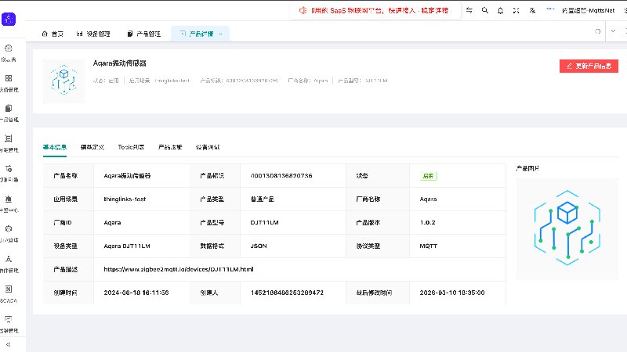The image size is (627, 352).
Task: Open the four-squares grid icon in sidebar
Action: [9, 78]
